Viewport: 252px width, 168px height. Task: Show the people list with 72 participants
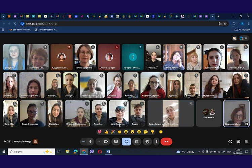(244, 38)
